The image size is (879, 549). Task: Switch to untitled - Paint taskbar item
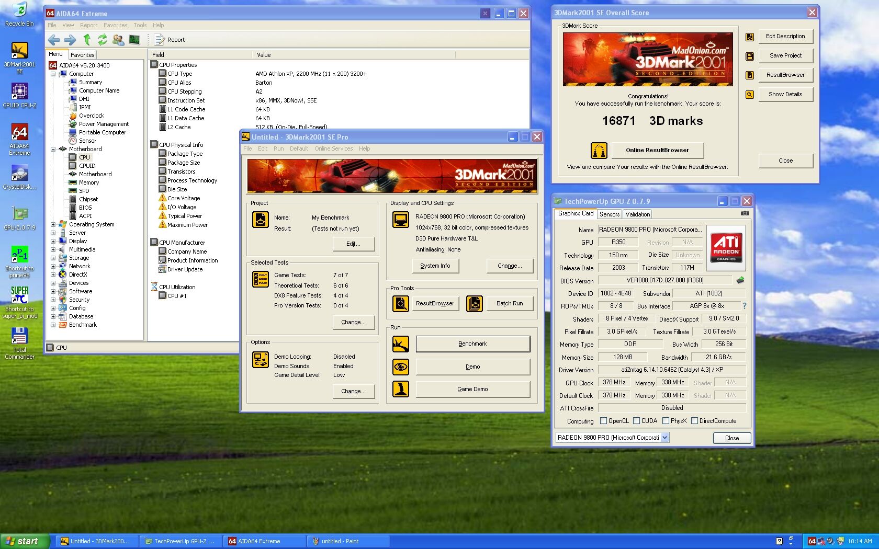pyautogui.click(x=348, y=541)
